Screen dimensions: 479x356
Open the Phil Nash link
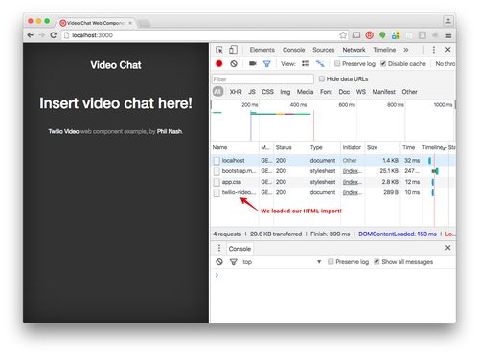[x=170, y=131]
